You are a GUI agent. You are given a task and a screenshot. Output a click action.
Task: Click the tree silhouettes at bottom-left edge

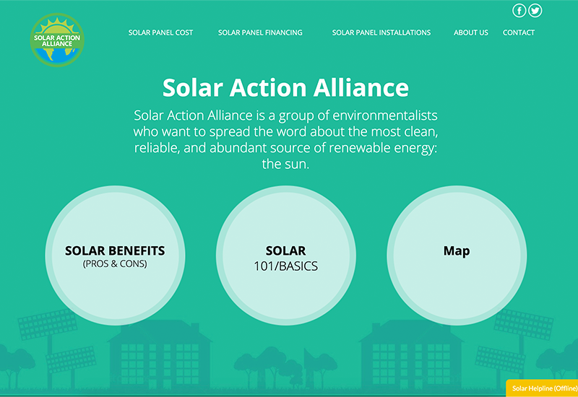click(x=16, y=359)
